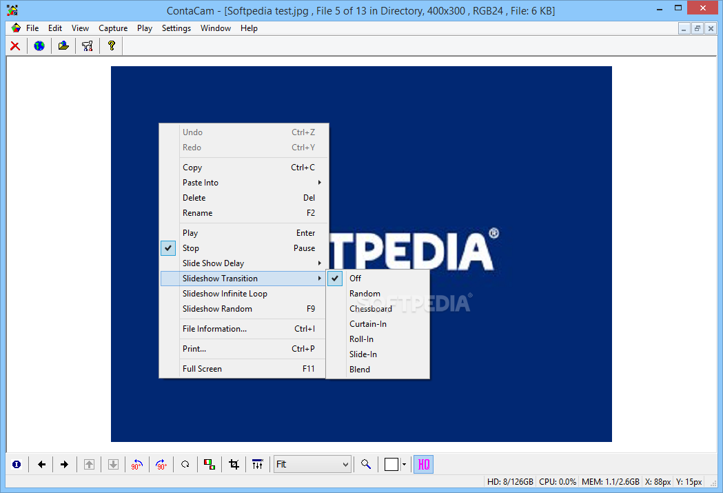Expand the Slide Show Delay submenu
The width and height of the screenshot is (723, 493).
(243, 263)
